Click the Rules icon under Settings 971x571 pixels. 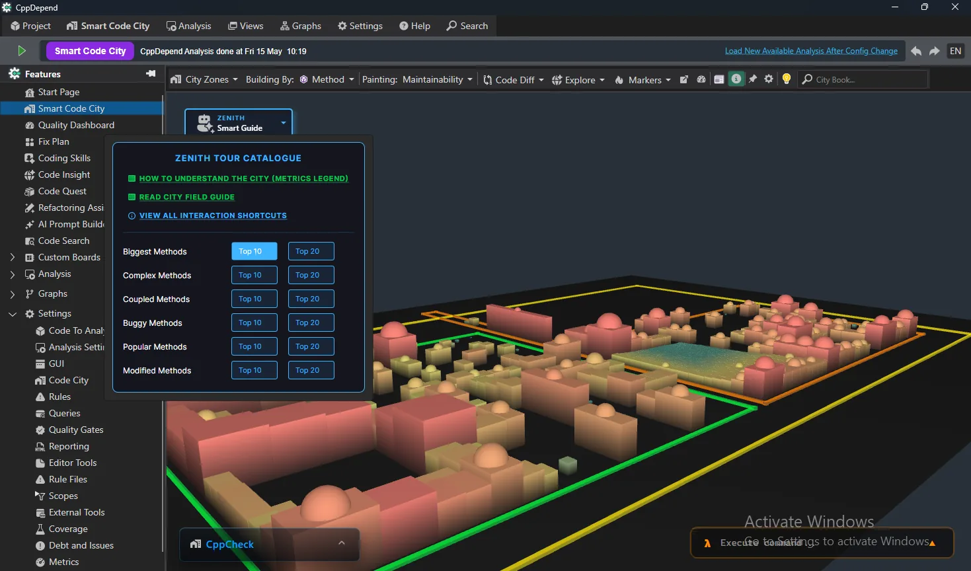pyautogui.click(x=40, y=397)
